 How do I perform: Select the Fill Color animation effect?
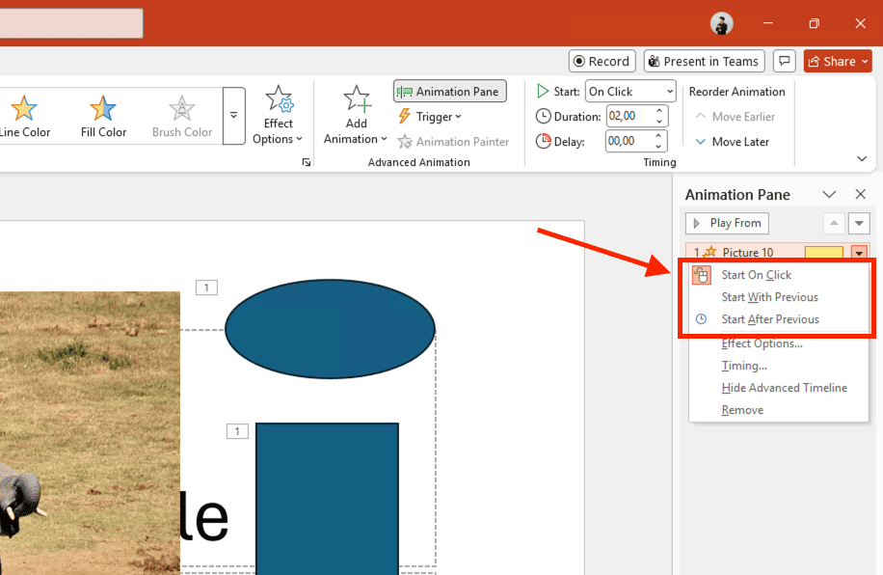click(x=103, y=117)
